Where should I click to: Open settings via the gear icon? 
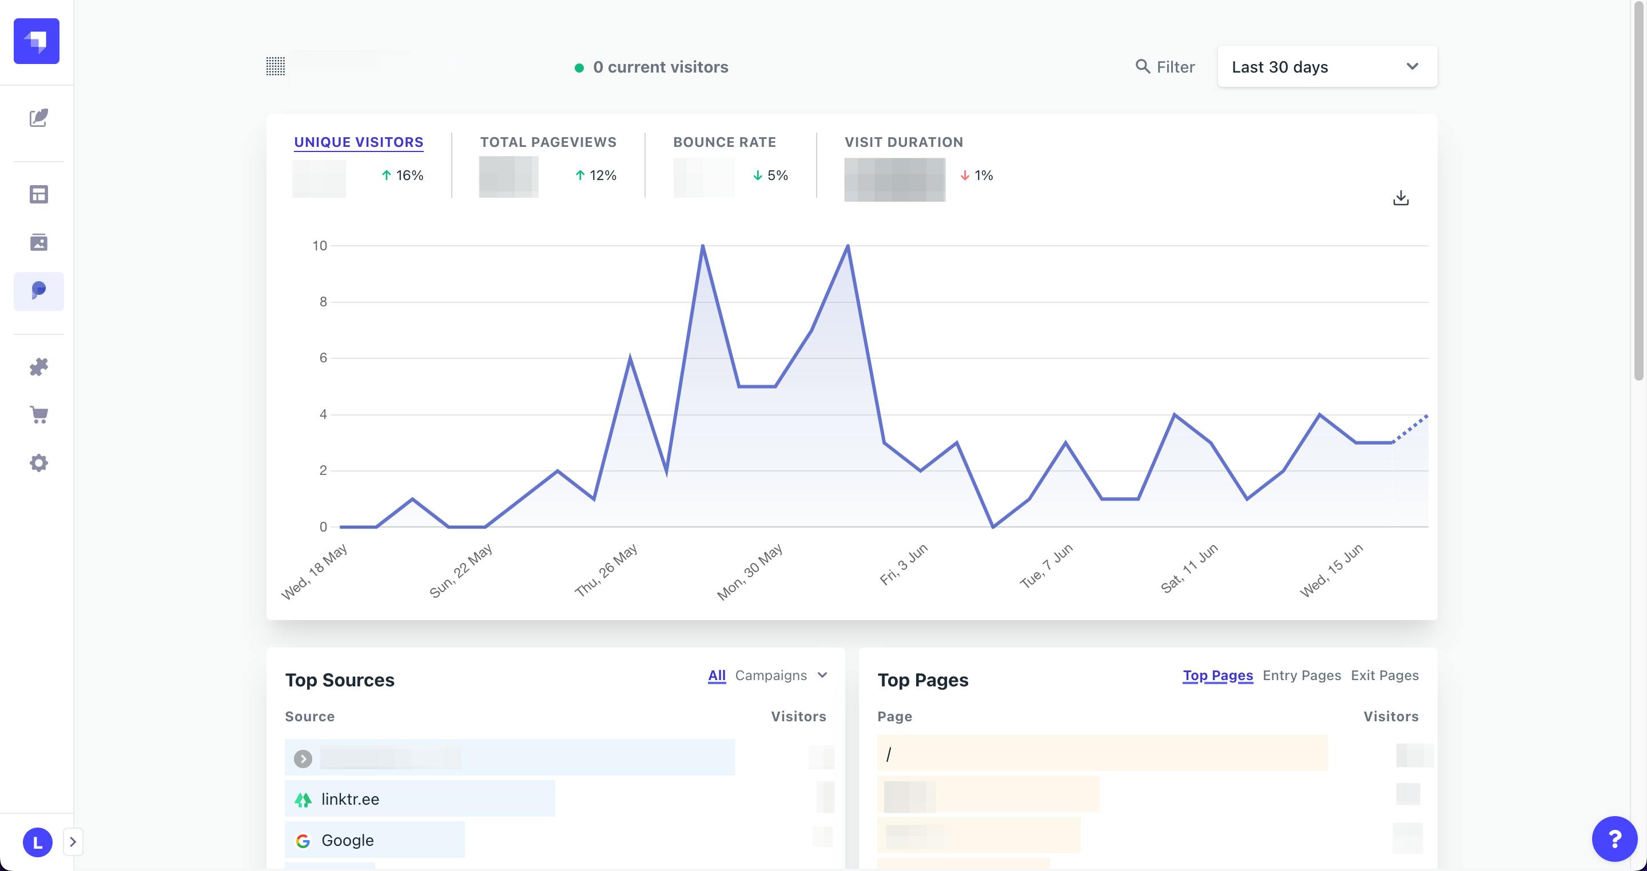click(38, 462)
